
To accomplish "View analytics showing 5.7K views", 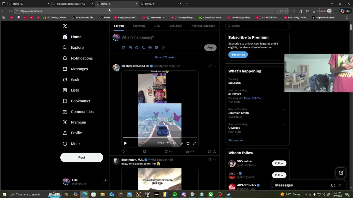I will 191,152.
